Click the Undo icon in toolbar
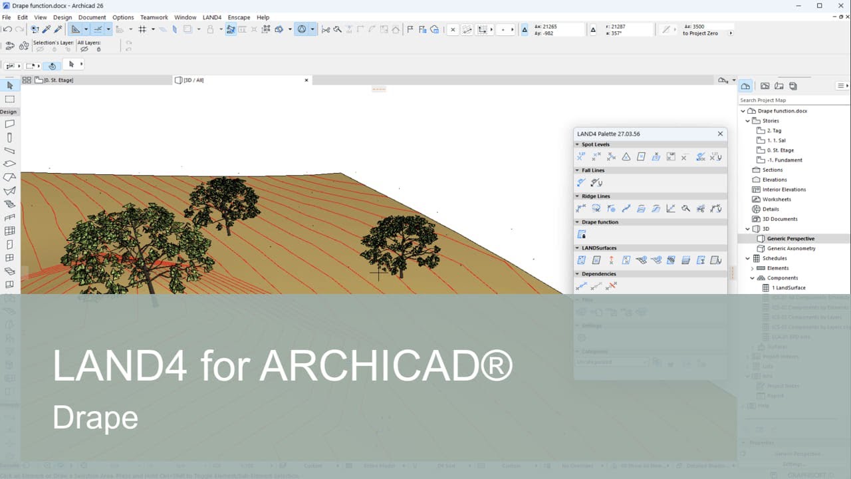The width and height of the screenshot is (851, 479). [7, 29]
